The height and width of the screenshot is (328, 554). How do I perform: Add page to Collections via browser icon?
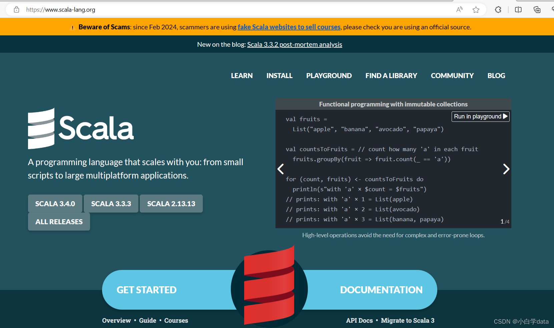coord(537,10)
